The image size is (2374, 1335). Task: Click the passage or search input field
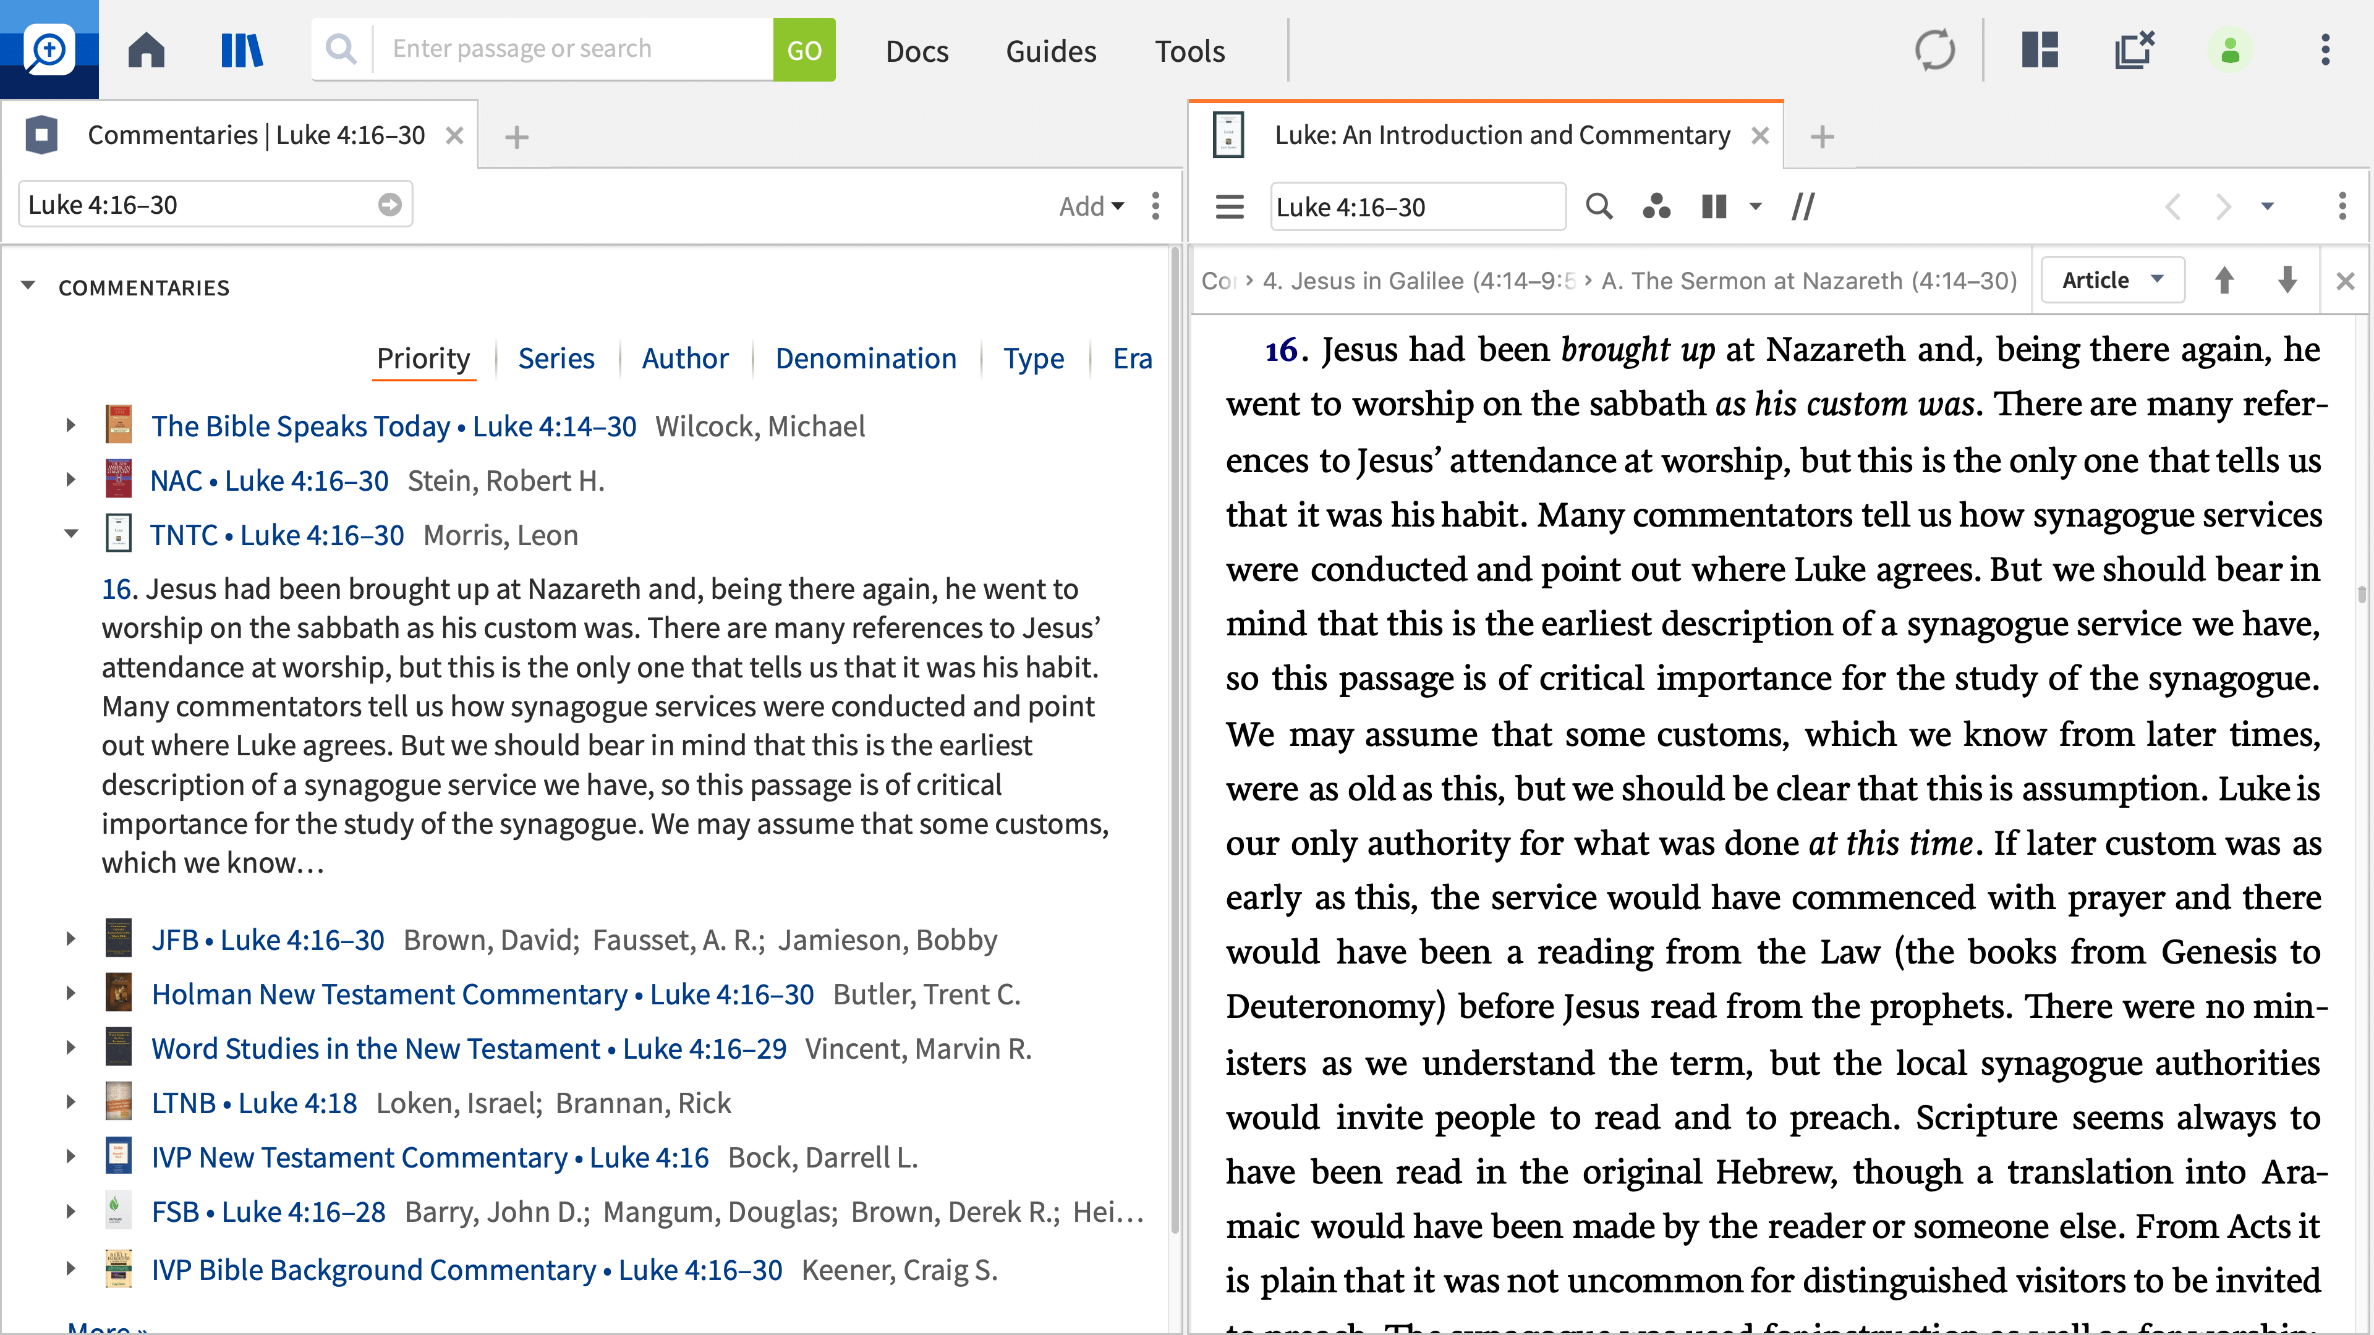[x=573, y=49]
